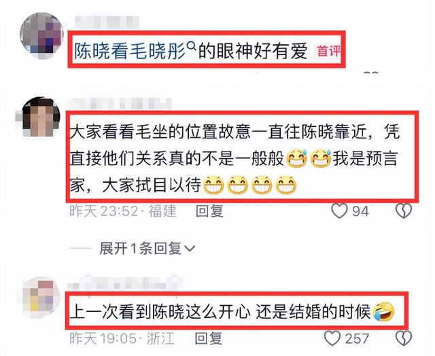Image resolution: width=435 pixels, height=356 pixels.
Task: Open the third commenter's blurred username
Action: tap(125, 282)
